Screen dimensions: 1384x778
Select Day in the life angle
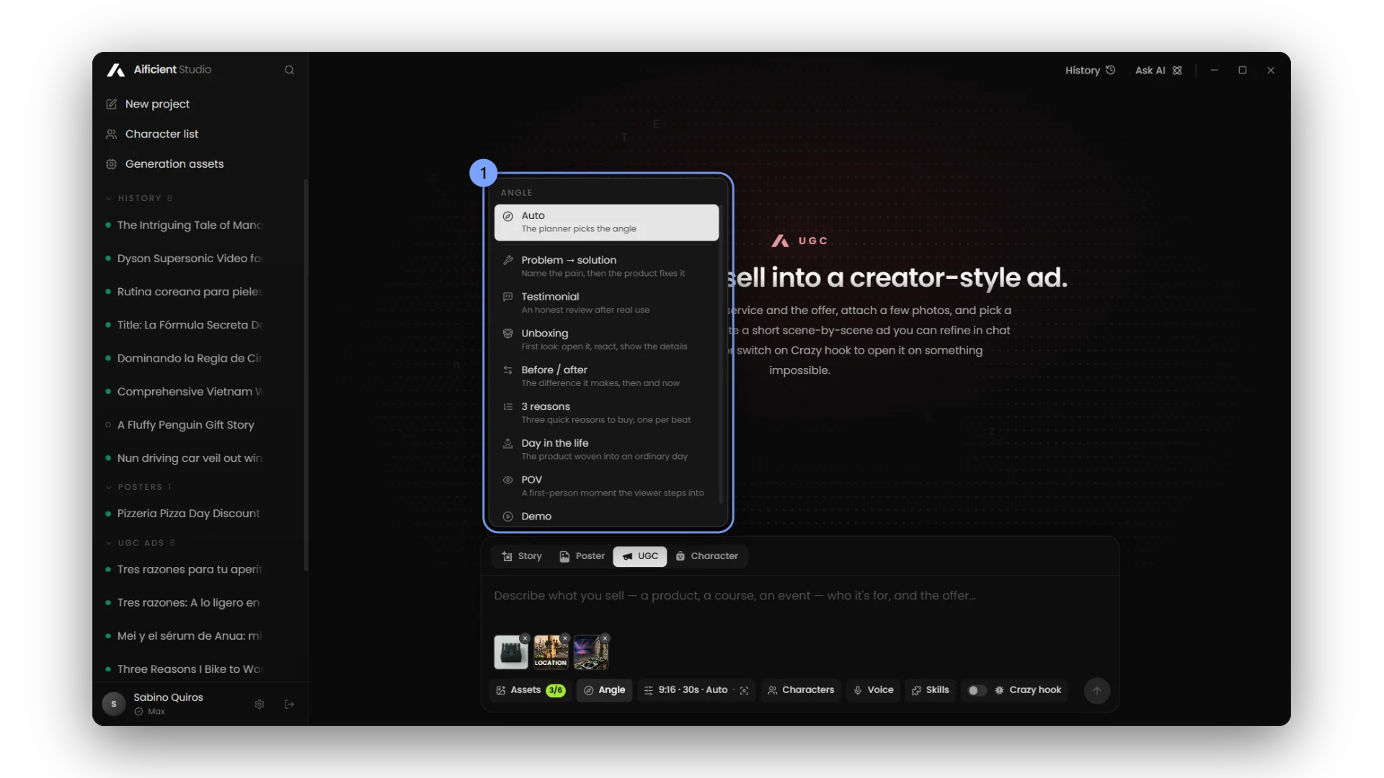click(x=606, y=450)
